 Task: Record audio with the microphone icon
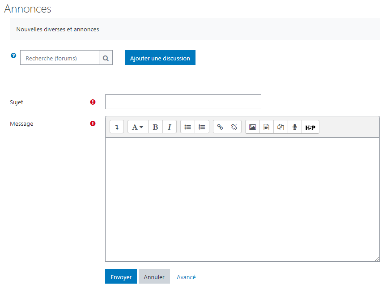pos(295,127)
